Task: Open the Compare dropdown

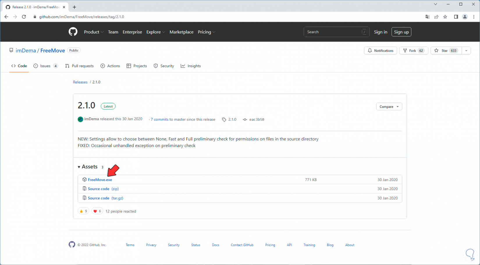Action: [x=389, y=107]
